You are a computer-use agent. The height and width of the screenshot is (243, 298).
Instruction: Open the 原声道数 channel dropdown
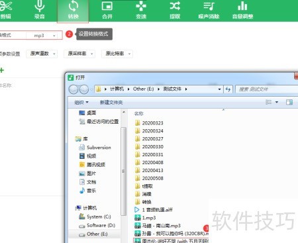[42, 54]
